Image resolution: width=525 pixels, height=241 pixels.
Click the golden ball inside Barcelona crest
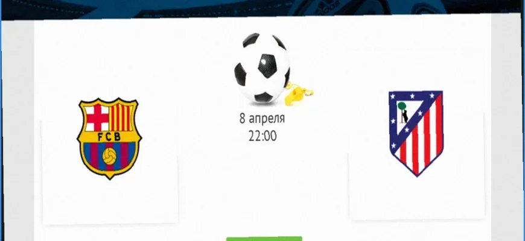tap(109, 156)
